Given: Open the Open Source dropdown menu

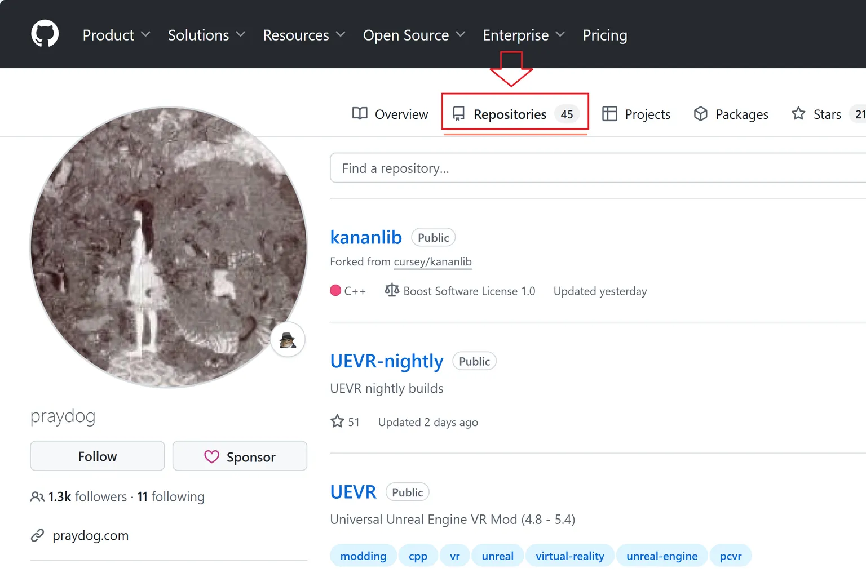Looking at the screenshot, I should point(414,35).
